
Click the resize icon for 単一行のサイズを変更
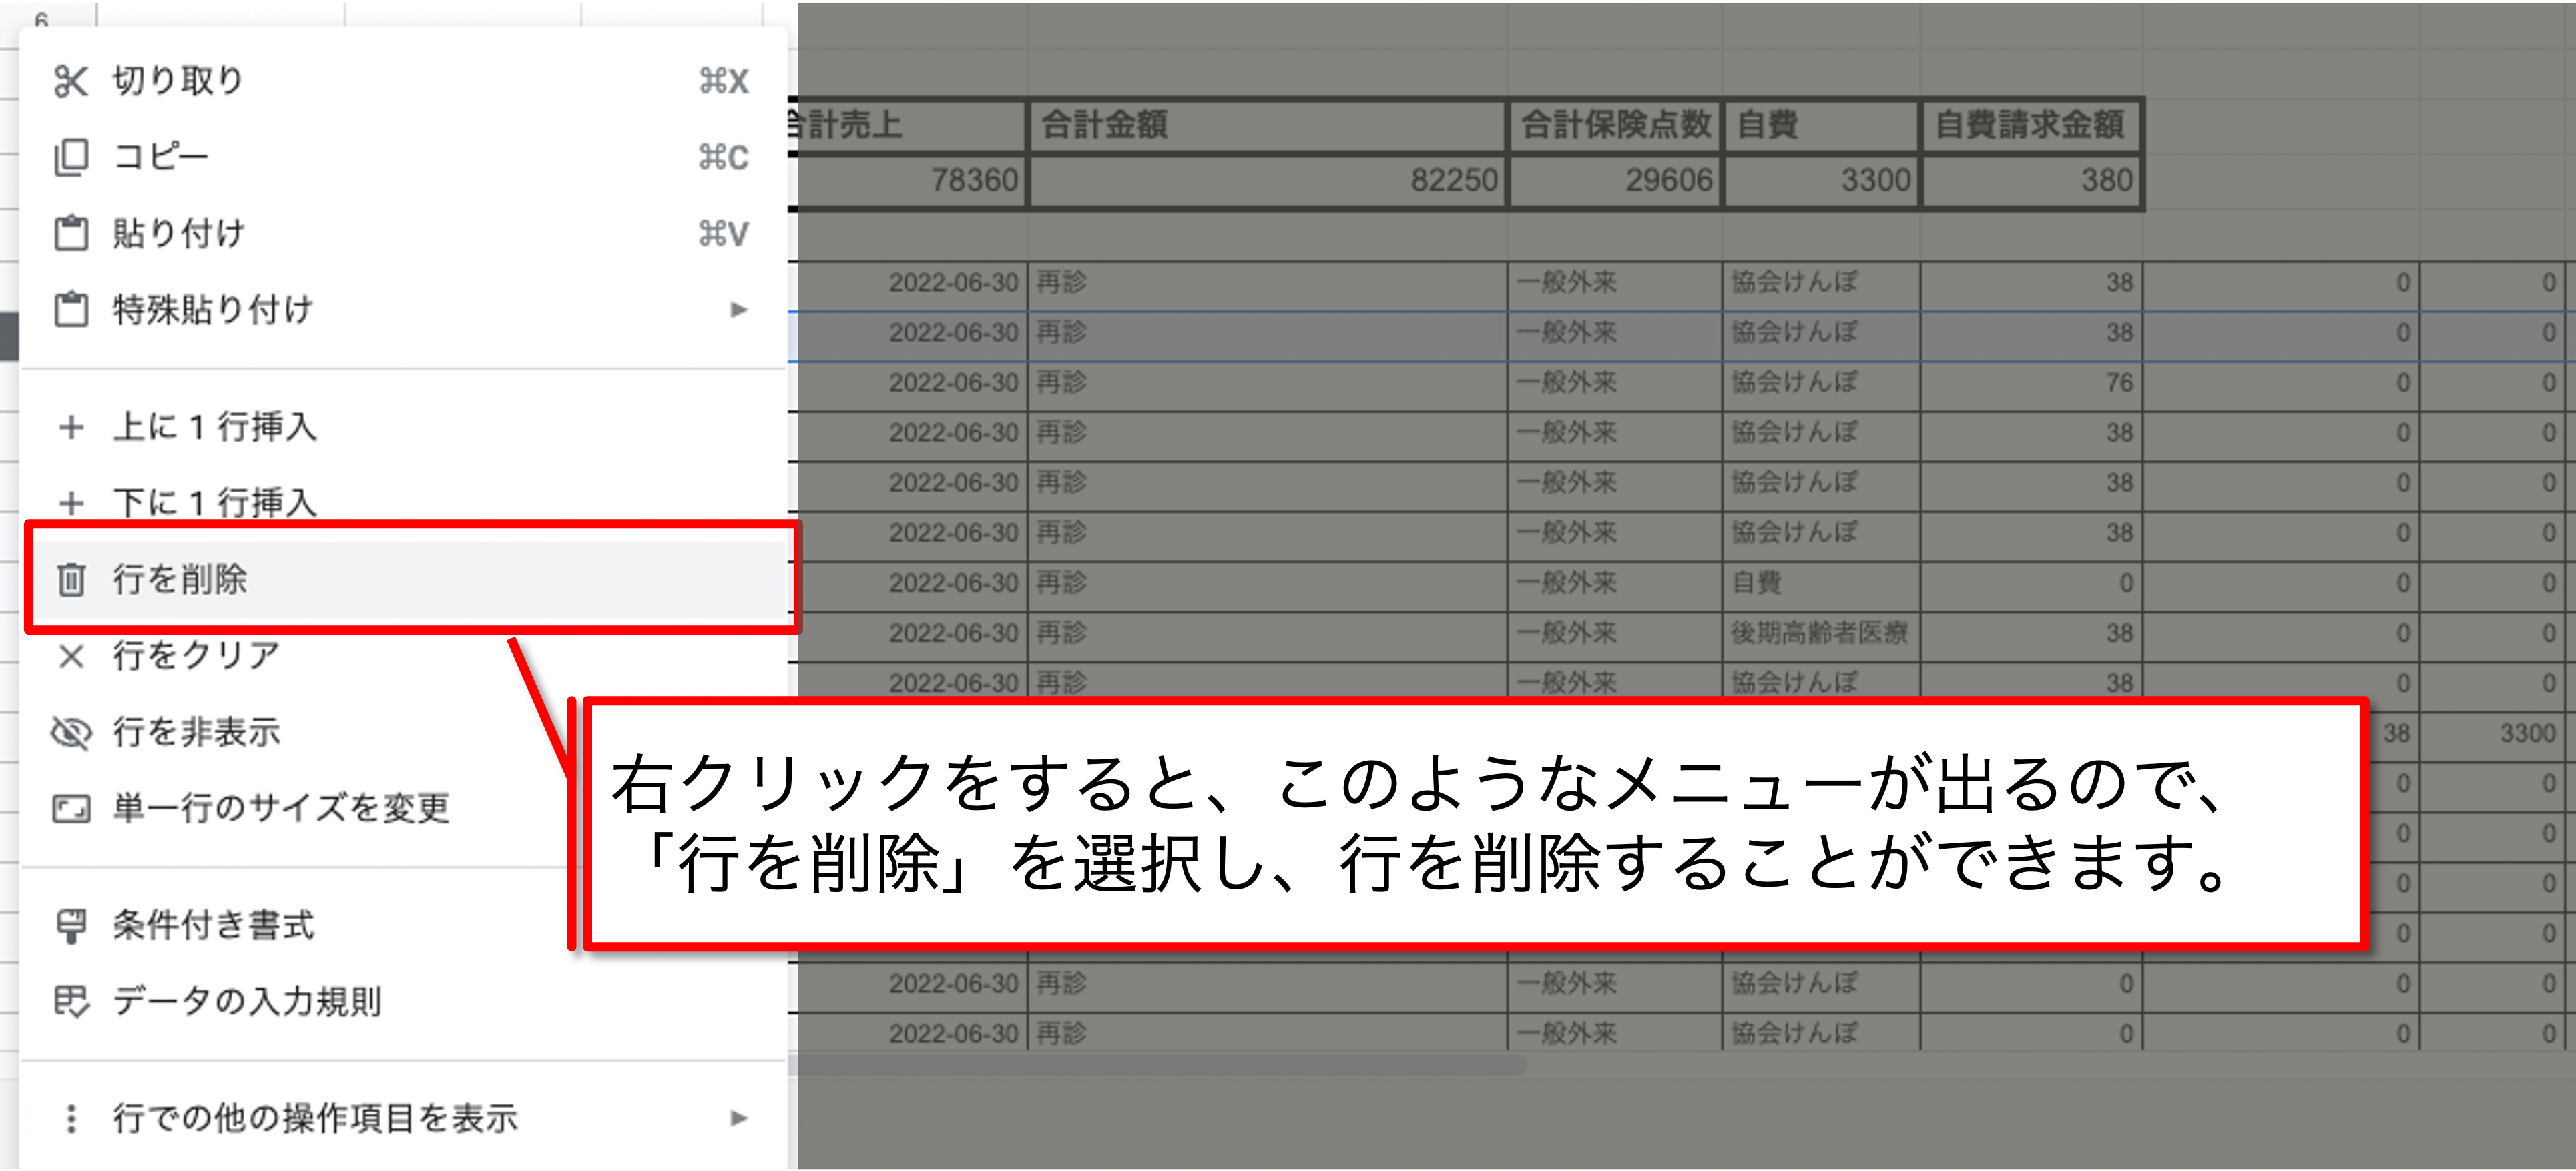click(x=71, y=808)
